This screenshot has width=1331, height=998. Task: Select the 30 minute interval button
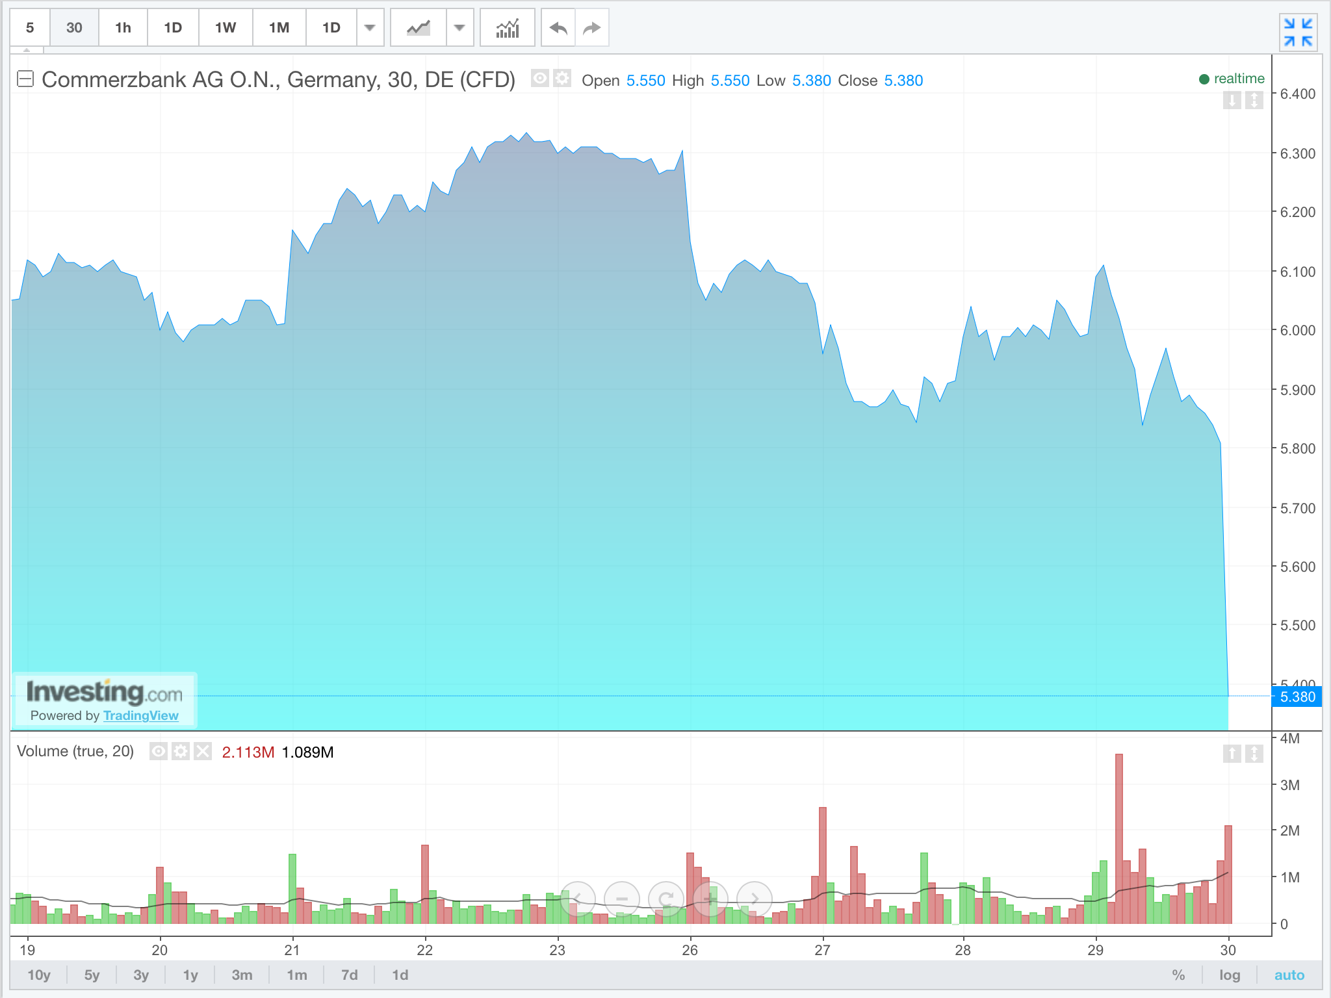(74, 27)
